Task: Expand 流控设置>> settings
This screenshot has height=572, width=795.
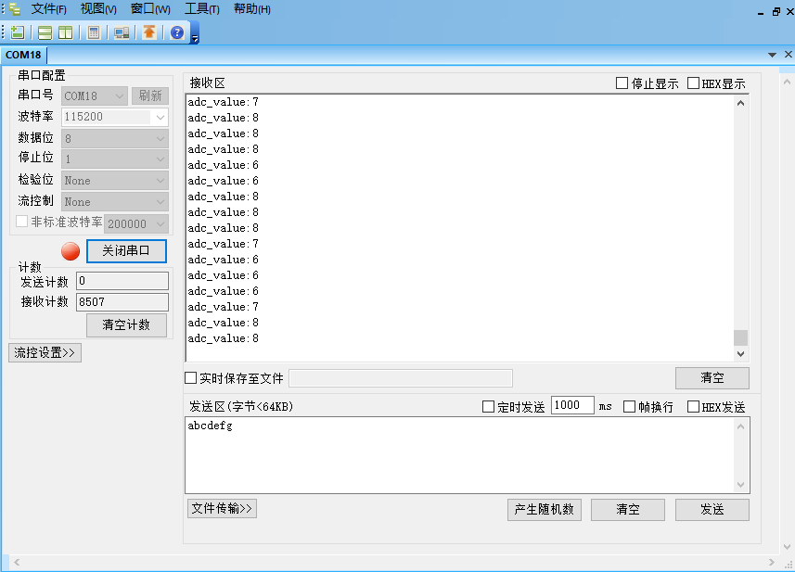Action: 45,352
